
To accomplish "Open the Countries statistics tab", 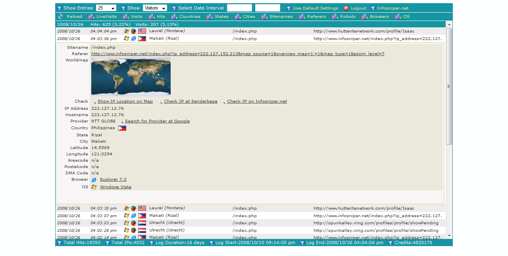I will (x=190, y=17).
